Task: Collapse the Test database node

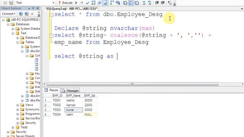Action: (x=13, y=33)
